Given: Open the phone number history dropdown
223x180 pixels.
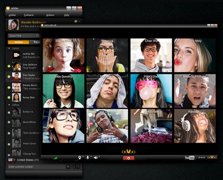Looking at the screenshot, I should [68, 167].
